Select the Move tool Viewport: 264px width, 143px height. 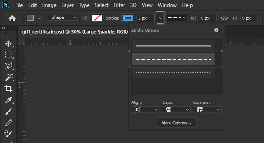(8, 44)
